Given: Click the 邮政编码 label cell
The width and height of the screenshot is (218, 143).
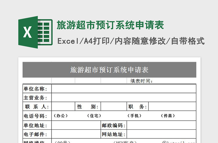Looking at the screenshot, I should (114, 125).
